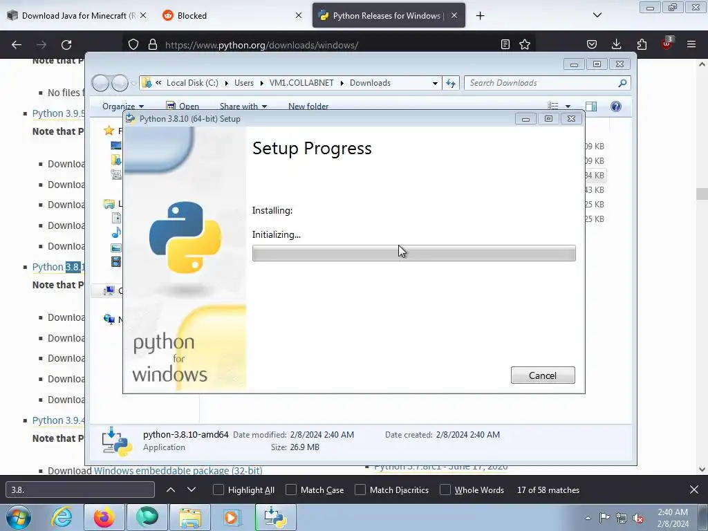The height and width of the screenshot is (531, 708).
Task: Click Explorer back navigation button
Action: coord(100,83)
